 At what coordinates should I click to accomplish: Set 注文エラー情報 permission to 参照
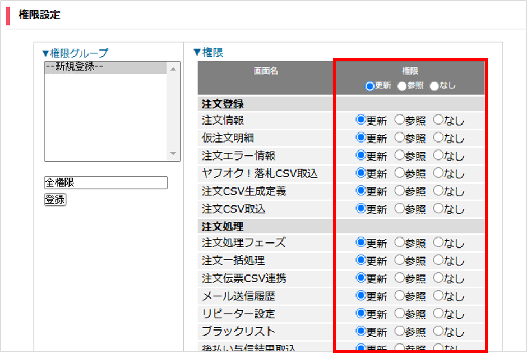pos(399,155)
